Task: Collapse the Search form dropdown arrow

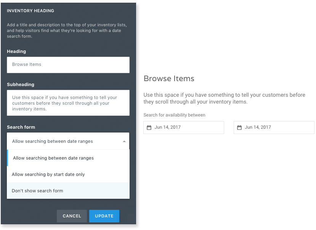Action: point(124,141)
